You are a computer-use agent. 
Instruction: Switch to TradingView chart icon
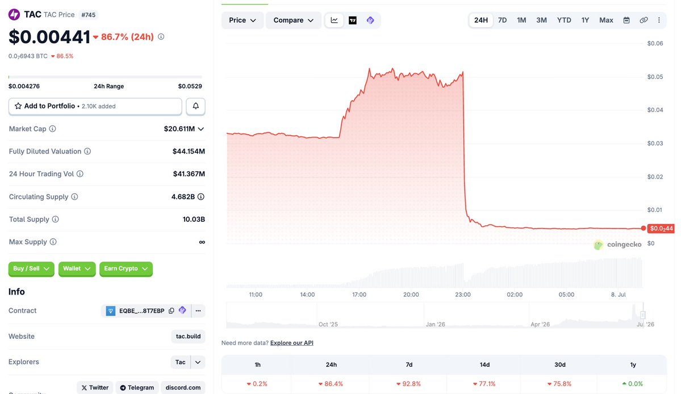coord(353,20)
